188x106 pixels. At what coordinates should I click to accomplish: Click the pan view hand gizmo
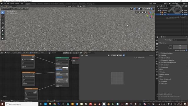(142, 12)
